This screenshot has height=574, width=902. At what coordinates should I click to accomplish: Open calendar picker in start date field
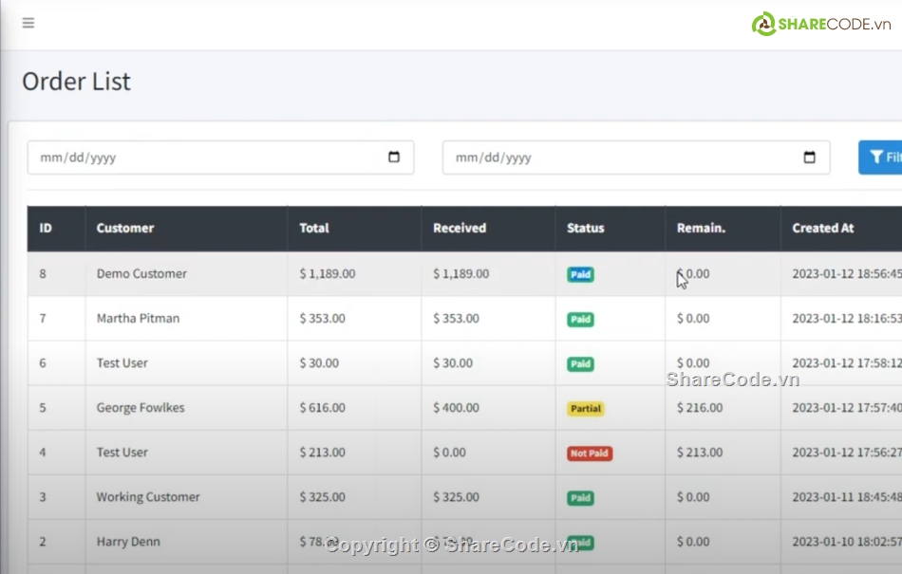tap(394, 157)
